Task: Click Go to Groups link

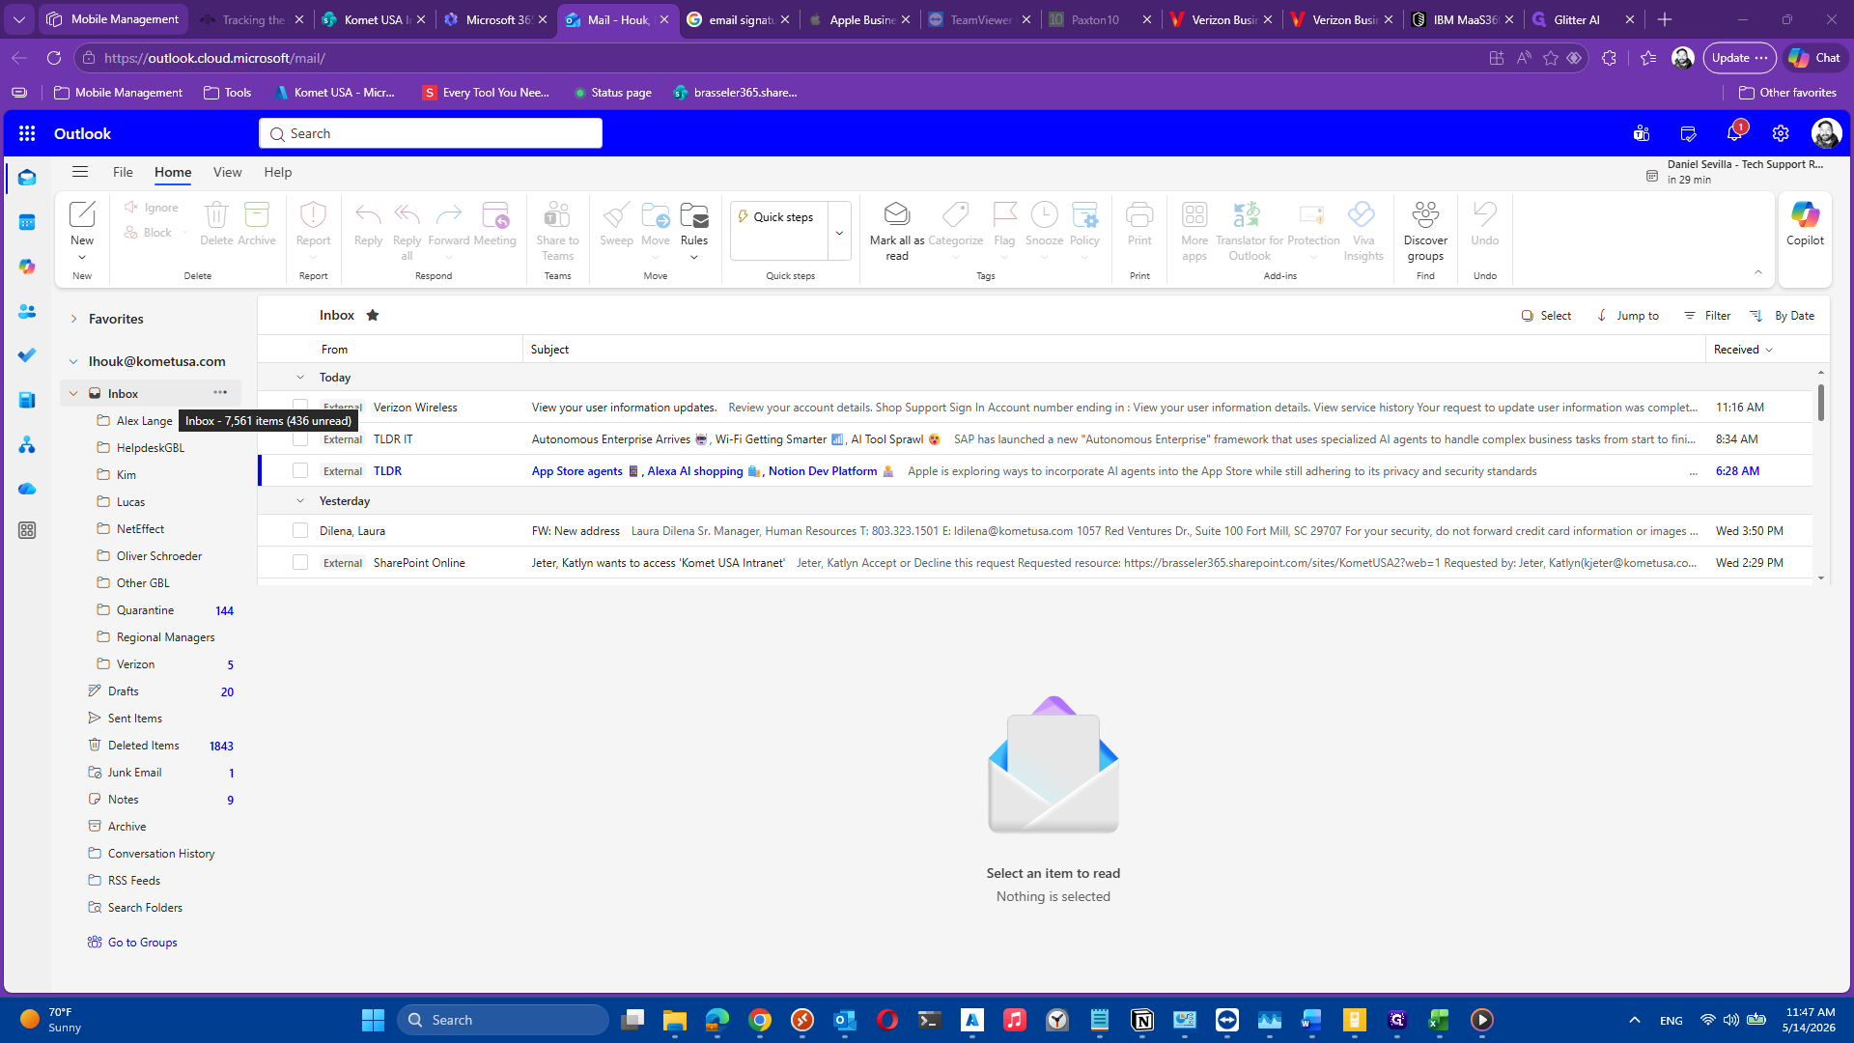Action: pyautogui.click(x=142, y=942)
